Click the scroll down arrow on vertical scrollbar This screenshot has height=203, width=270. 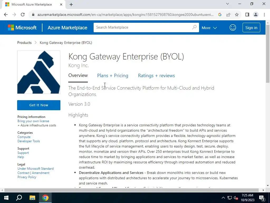point(268,186)
